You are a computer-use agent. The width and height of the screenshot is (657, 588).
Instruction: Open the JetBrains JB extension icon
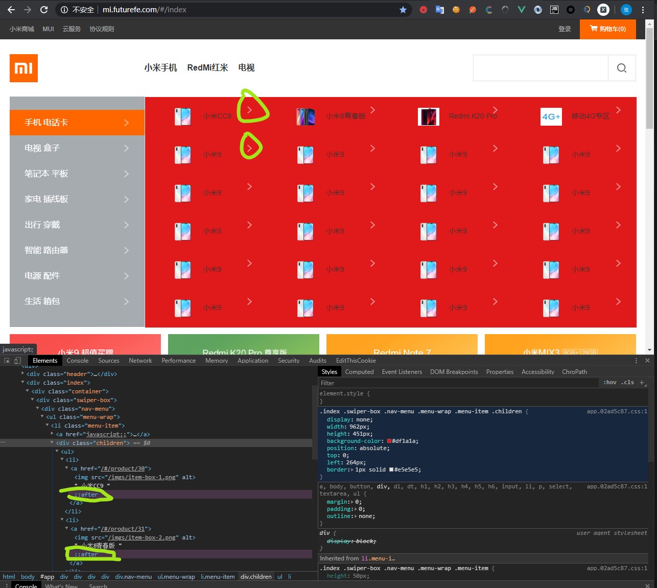click(554, 10)
